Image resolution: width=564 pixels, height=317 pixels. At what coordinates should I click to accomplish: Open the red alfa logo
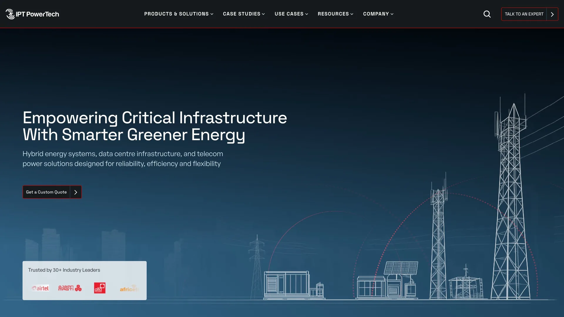click(x=100, y=288)
